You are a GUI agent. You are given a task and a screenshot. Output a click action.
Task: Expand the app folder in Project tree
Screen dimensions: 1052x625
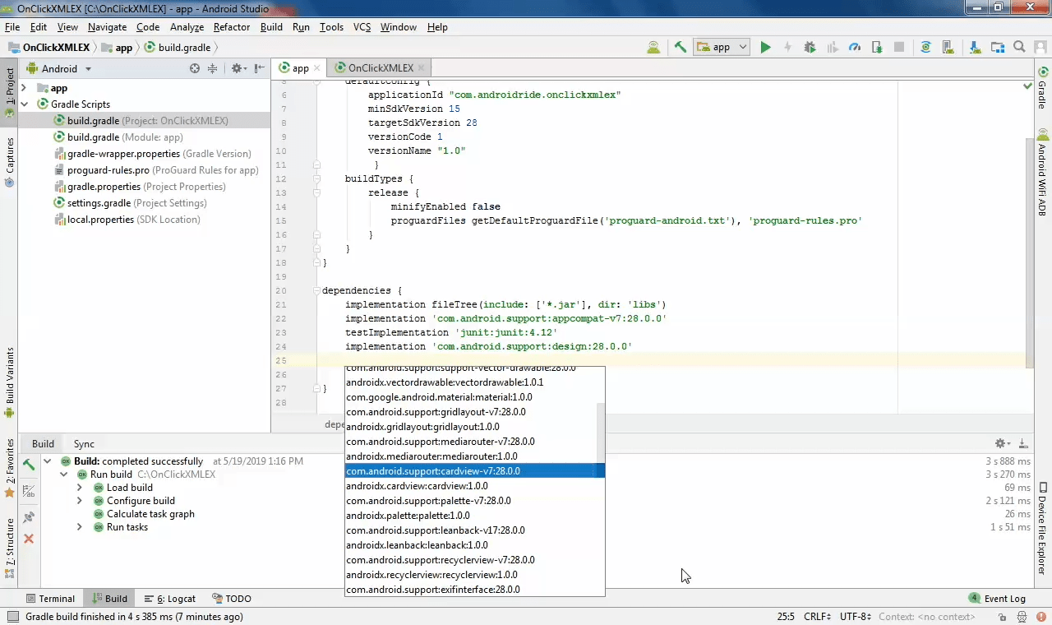[x=24, y=88]
